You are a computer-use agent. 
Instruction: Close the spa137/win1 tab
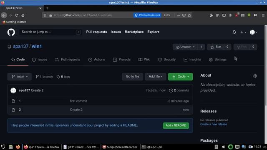point(40,8)
